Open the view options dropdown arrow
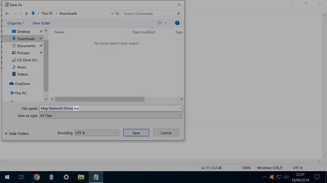 (166, 23)
